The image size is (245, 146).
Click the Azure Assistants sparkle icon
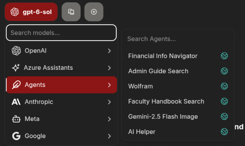(x=16, y=68)
